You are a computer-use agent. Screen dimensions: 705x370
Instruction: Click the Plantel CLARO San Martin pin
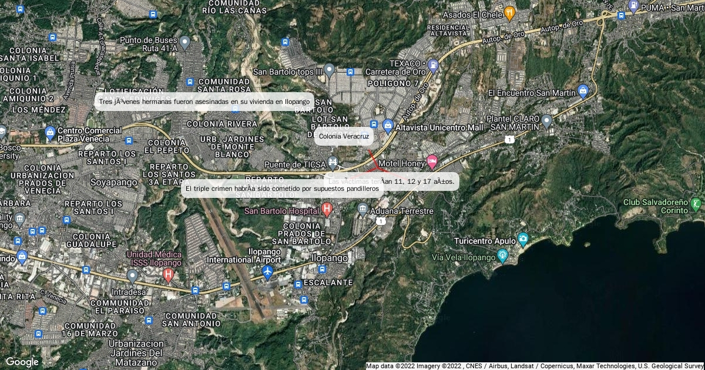(547, 121)
